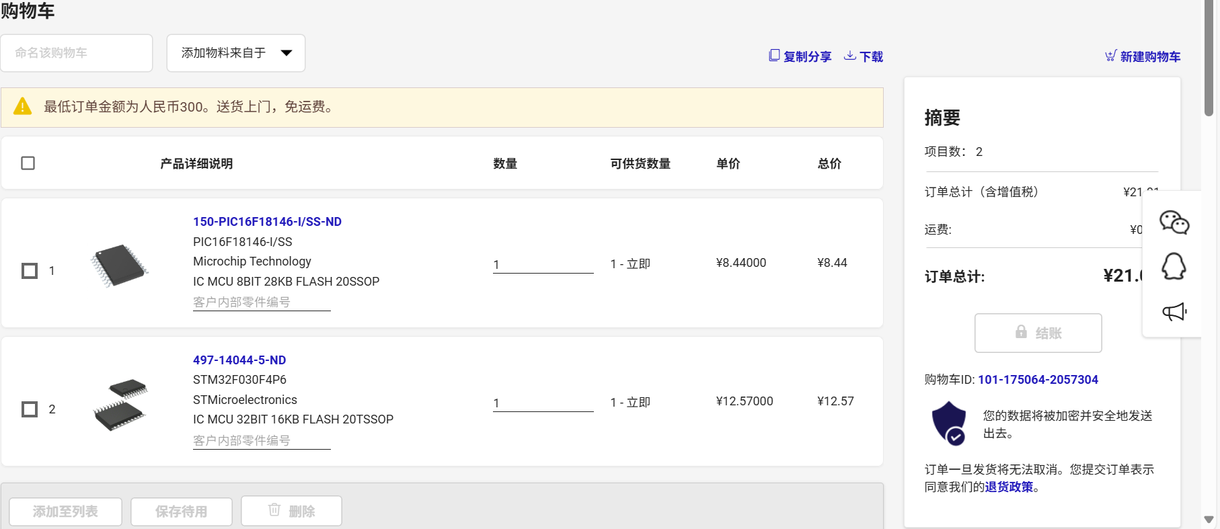
Task: Click the trash icon in delete button
Action: click(x=274, y=510)
